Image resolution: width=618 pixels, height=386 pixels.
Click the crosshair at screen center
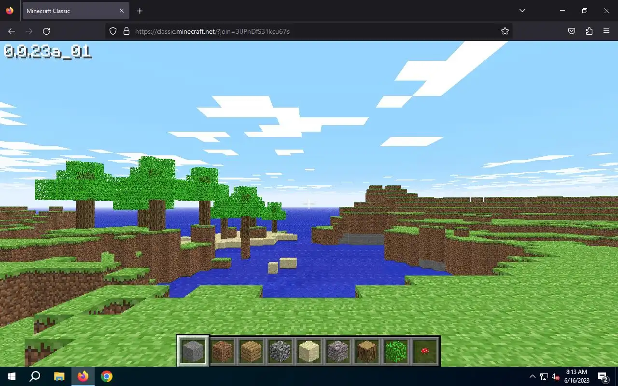(309, 204)
